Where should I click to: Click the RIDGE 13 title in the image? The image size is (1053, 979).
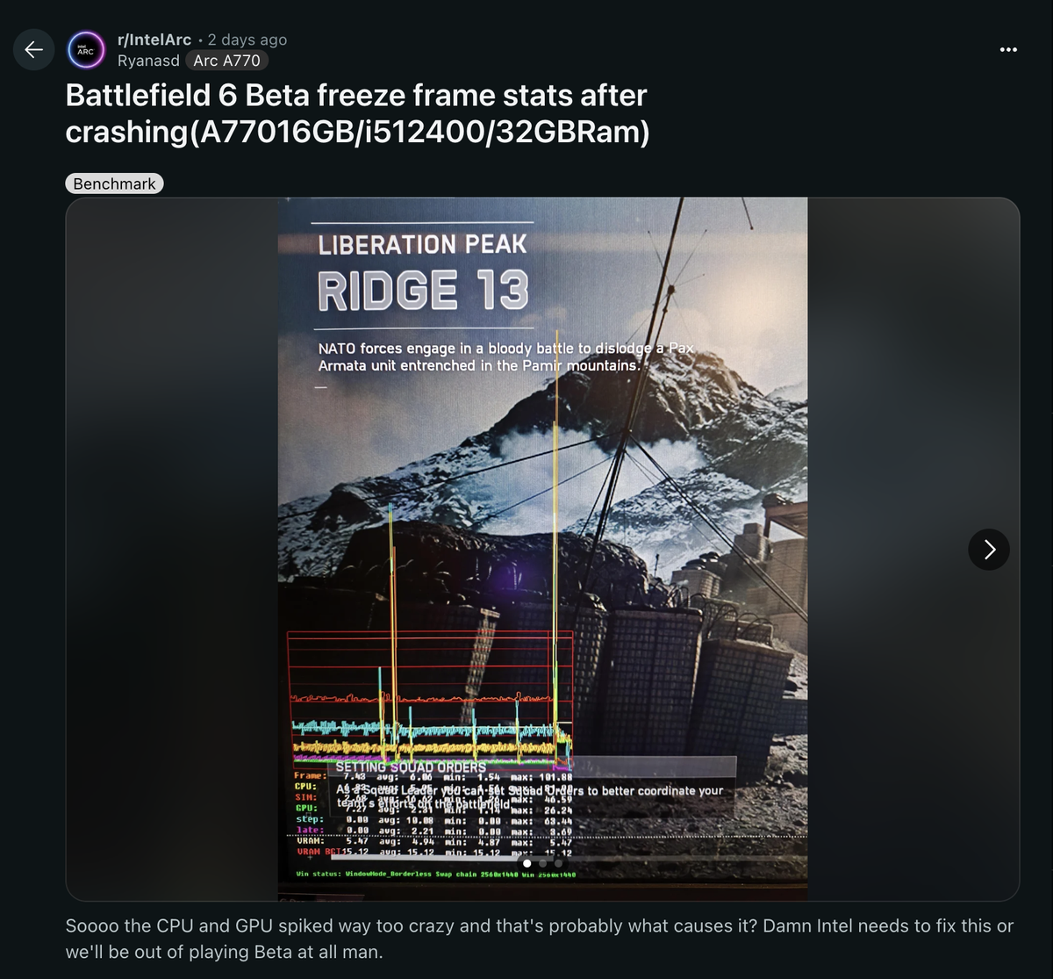(423, 291)
